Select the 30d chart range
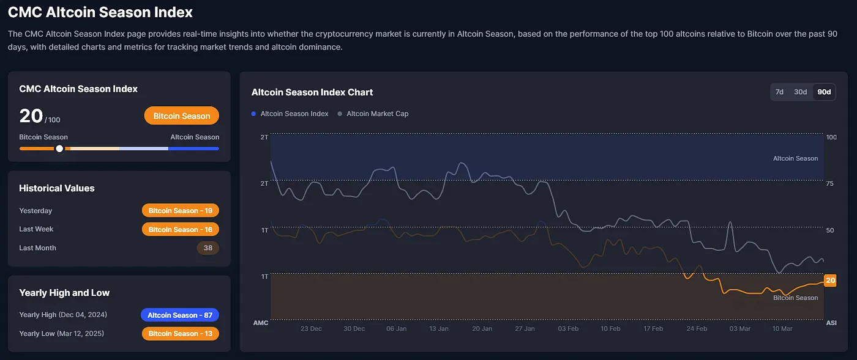 coord(800,92)
